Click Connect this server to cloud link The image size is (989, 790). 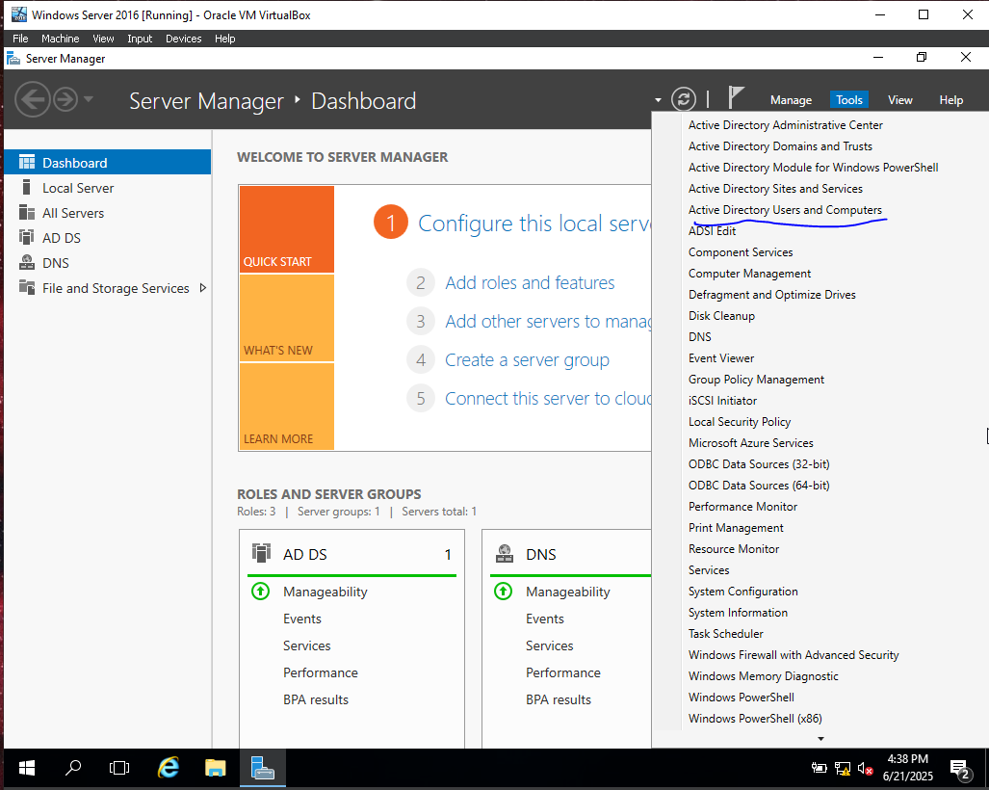[548, 398]
